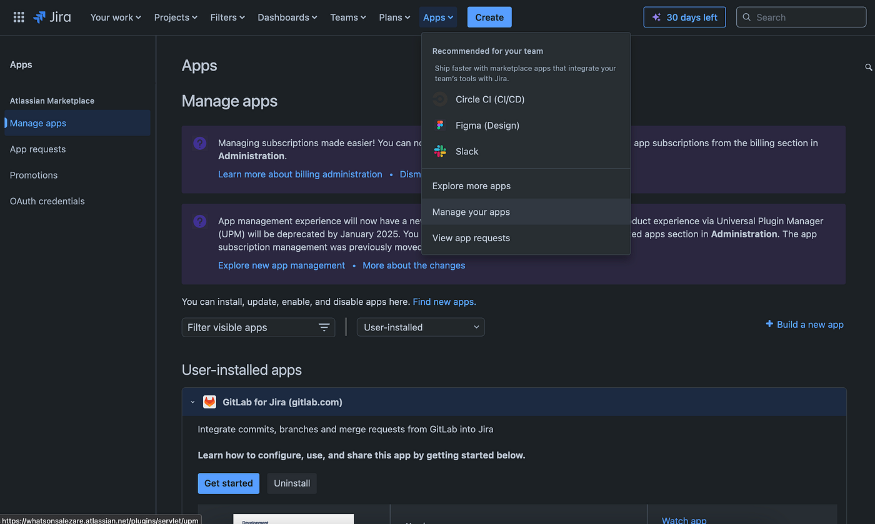The height and width of the screenshot is (524, 875).
Task: Open the Projects dropdown menu
Action: tap(176, 17)
